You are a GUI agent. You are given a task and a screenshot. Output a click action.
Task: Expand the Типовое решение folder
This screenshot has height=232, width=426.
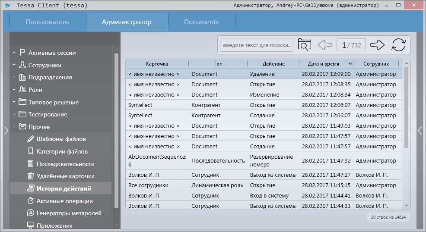click(14, 102)
